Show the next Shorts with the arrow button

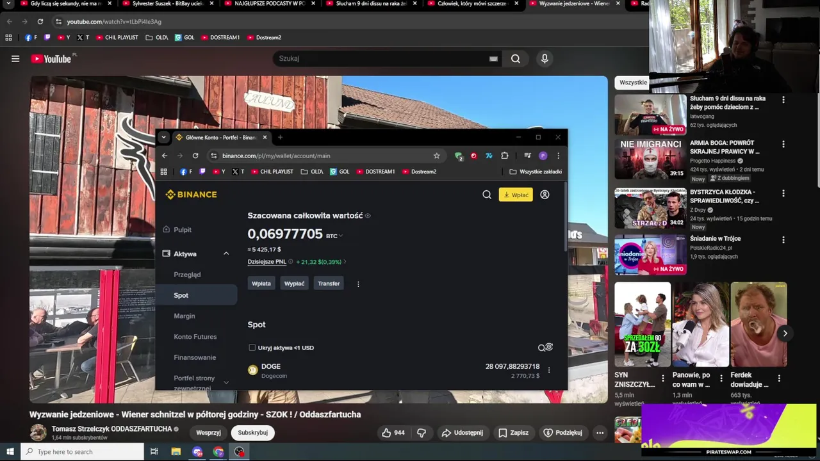coord(785,333)
